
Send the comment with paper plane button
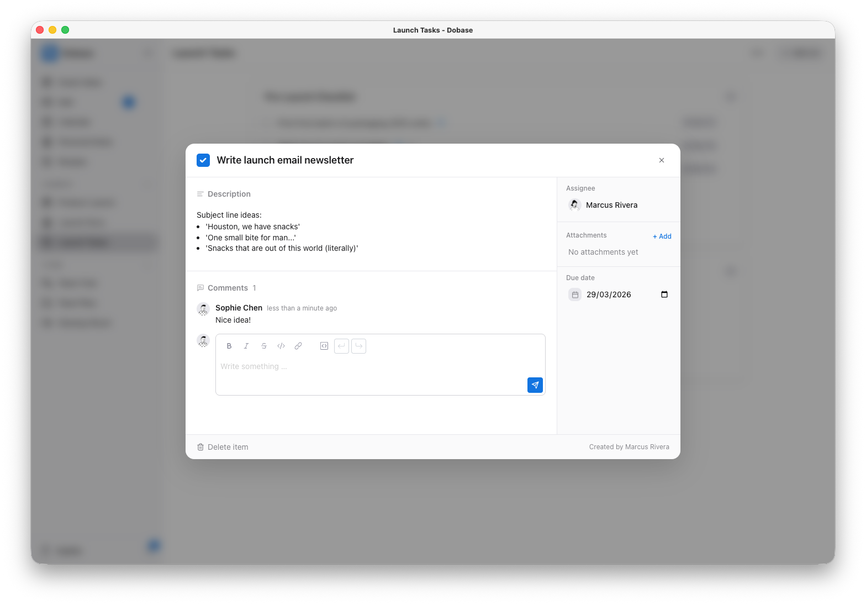click(x=535, y=385)
